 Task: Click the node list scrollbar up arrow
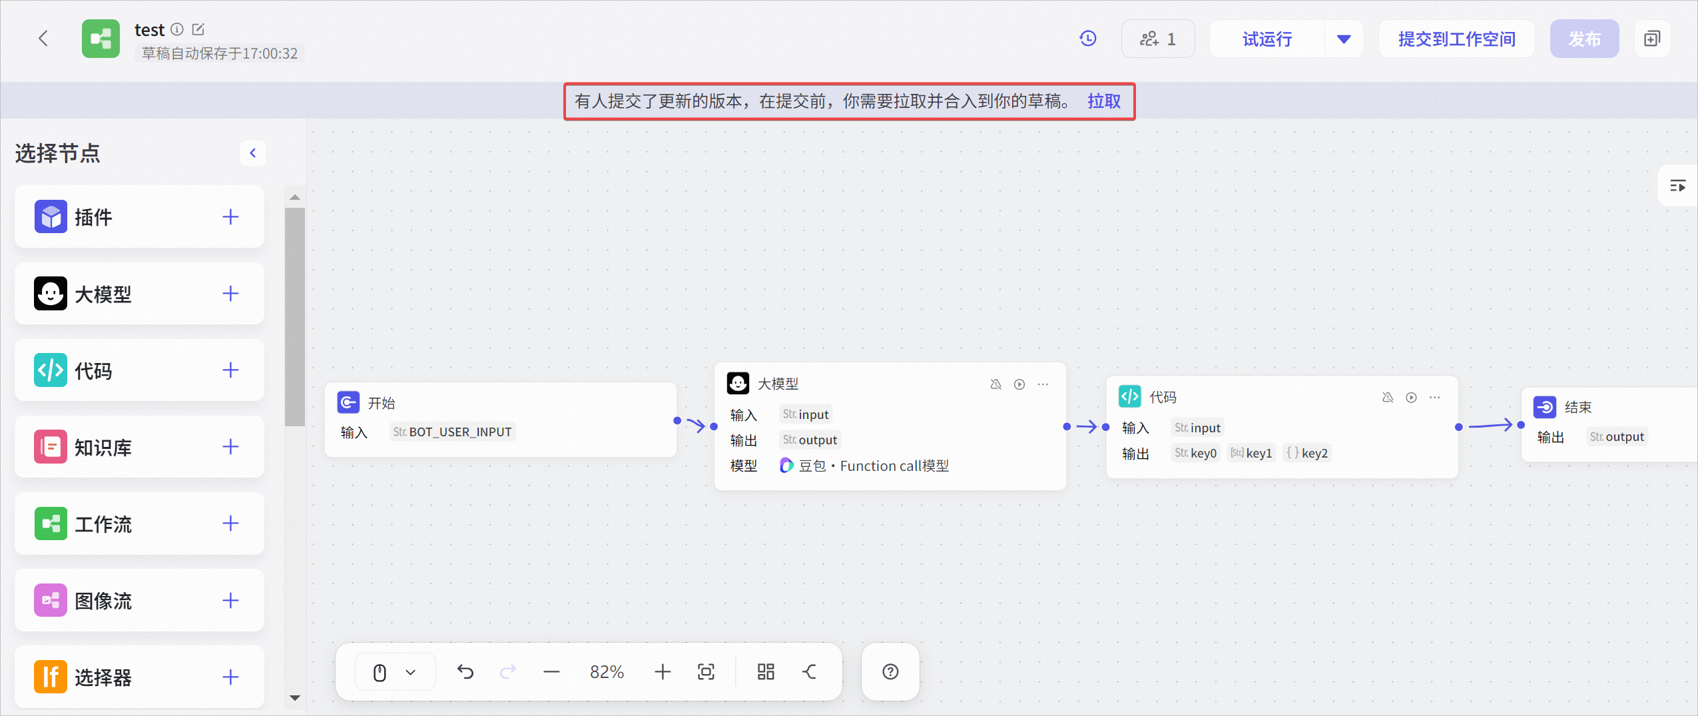pos(295,197)
